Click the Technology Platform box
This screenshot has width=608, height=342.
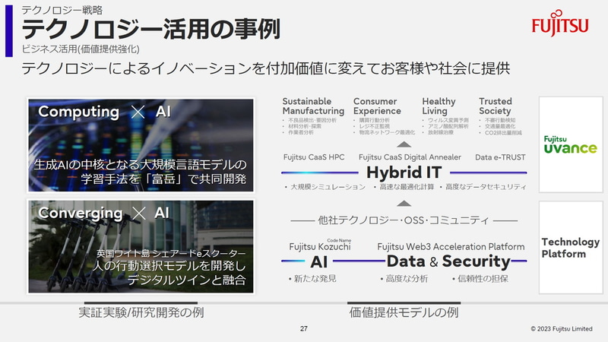tap(571, 248)
